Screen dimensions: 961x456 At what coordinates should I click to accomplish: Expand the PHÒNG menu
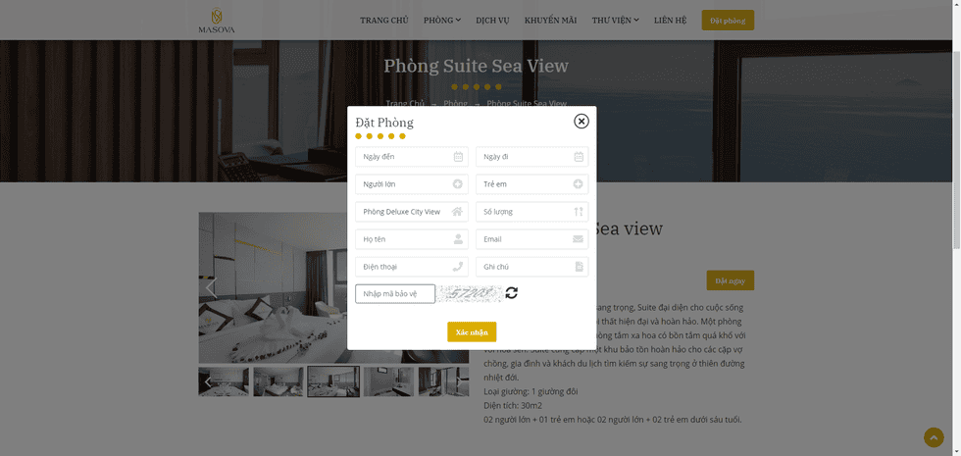tap(442, 21)
